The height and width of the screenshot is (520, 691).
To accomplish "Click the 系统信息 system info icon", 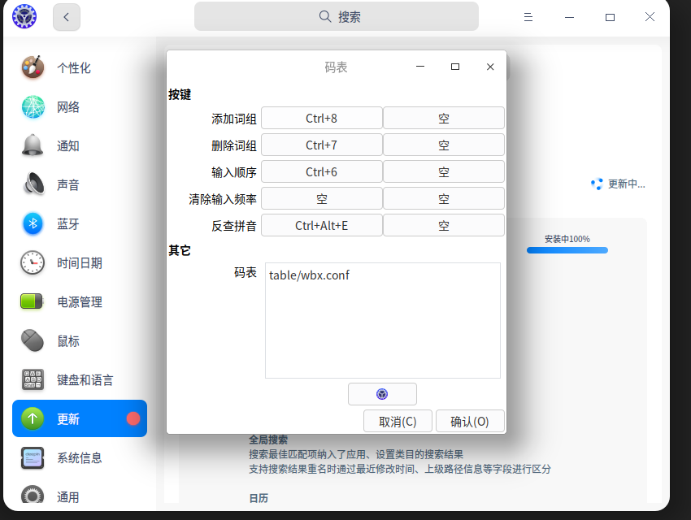I will (x=32, y=458).
